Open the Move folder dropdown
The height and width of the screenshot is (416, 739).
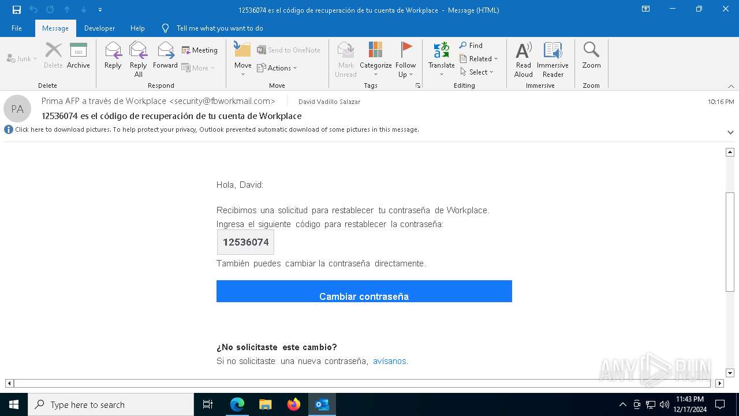pos(243,60)
